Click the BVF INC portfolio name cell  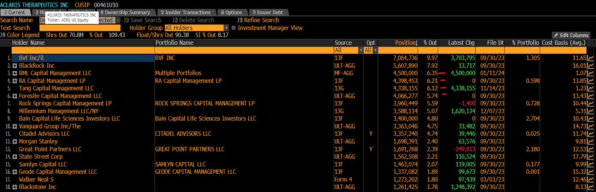[x=165, y=58]
